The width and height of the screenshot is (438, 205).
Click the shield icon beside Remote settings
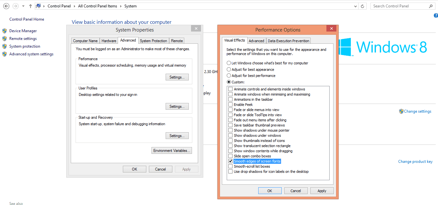pyautogui.click(x=5, y=39)
